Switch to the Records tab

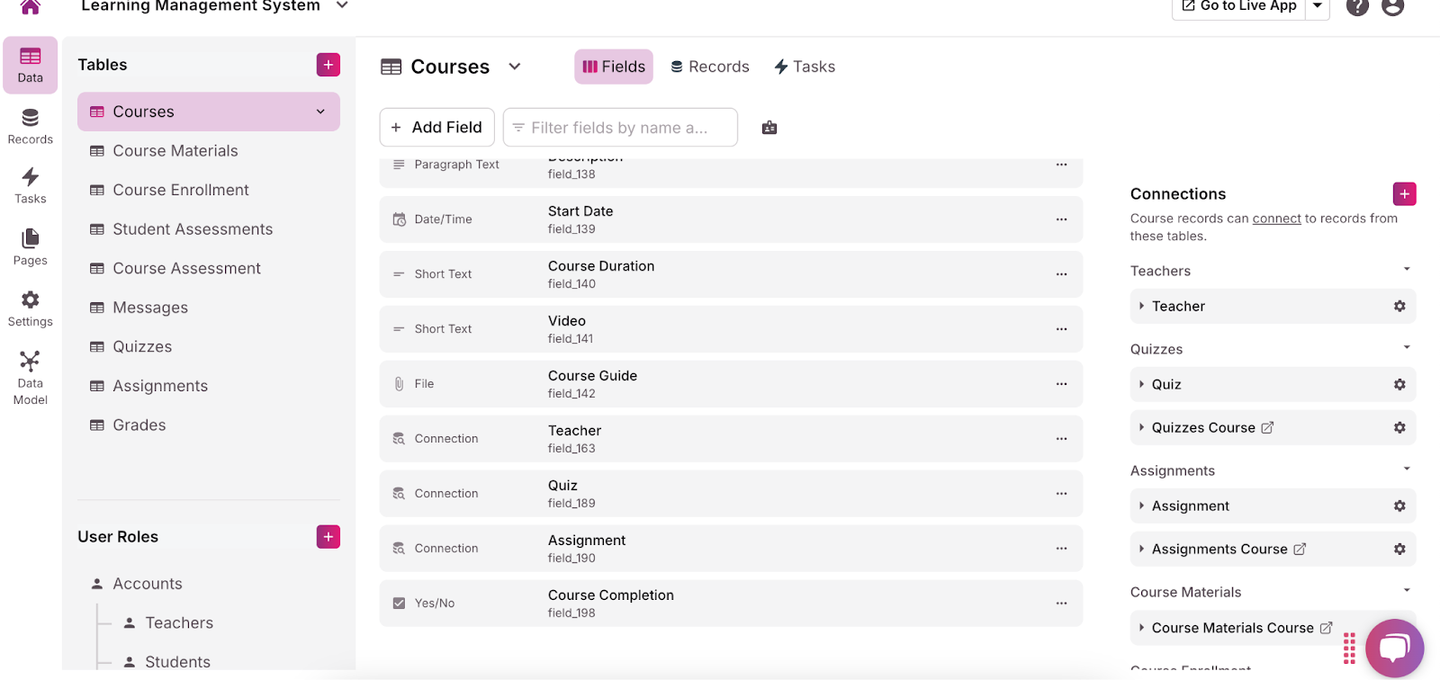click(x=710, y=67)
